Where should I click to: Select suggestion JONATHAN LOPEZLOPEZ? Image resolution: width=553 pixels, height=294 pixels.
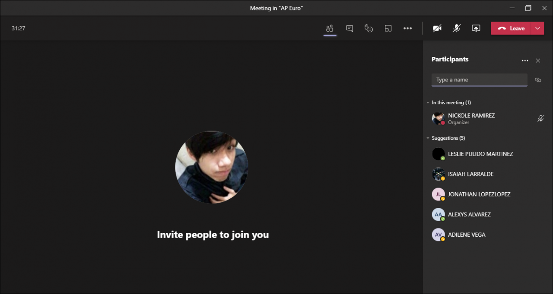pyautogui.click(x=488, y=194)
